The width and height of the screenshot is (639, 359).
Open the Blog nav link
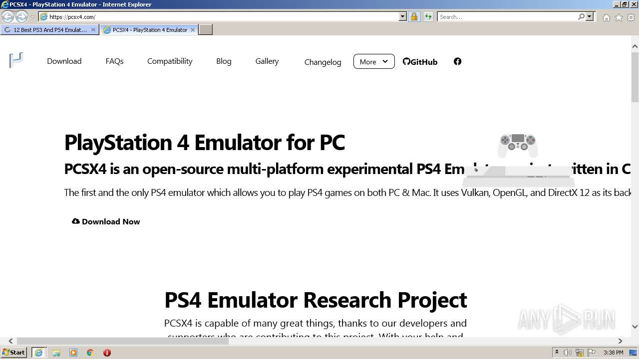(224, 61)
